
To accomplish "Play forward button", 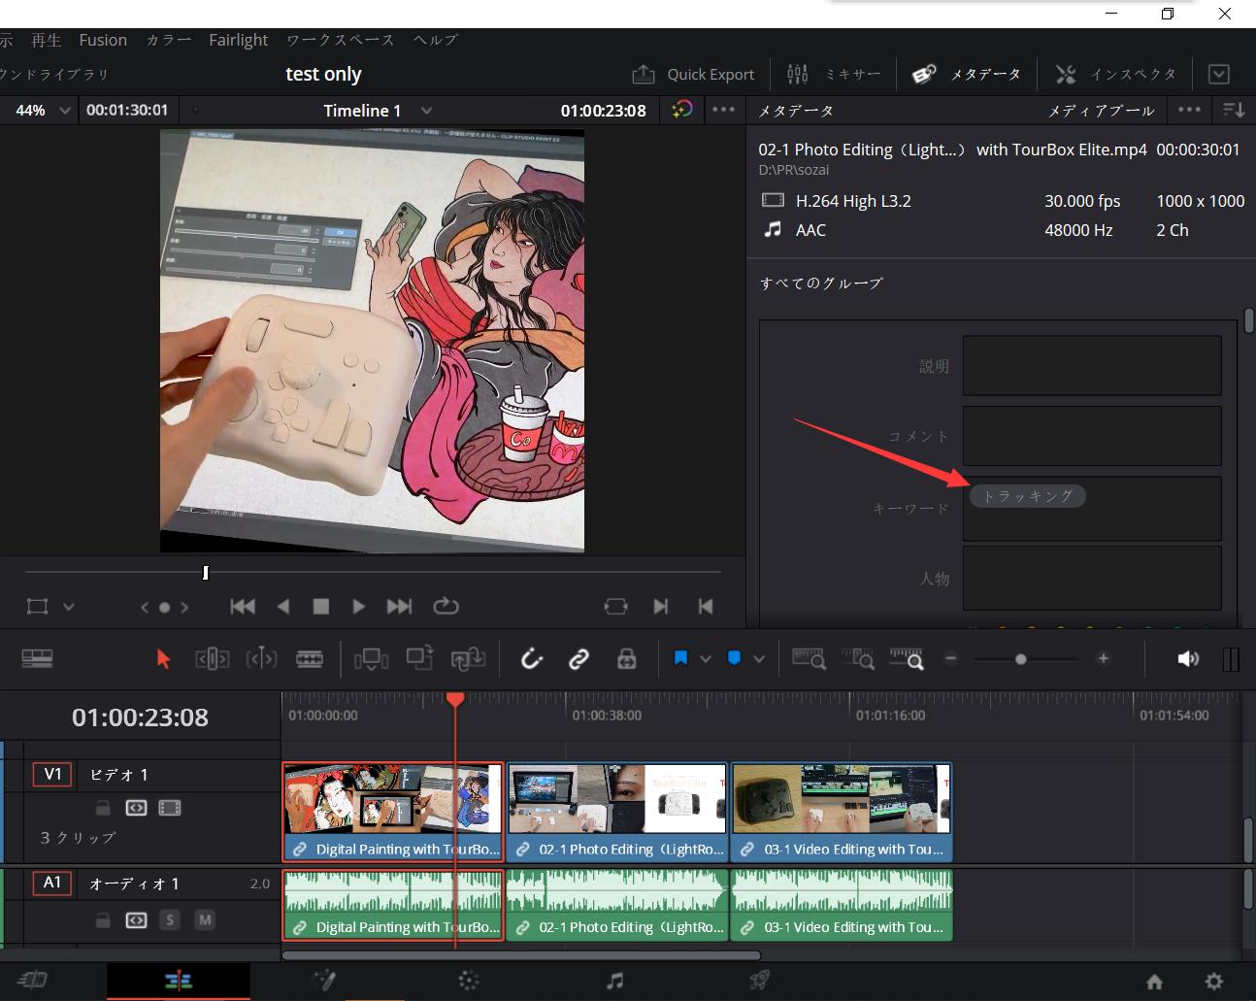I will 359,607.
